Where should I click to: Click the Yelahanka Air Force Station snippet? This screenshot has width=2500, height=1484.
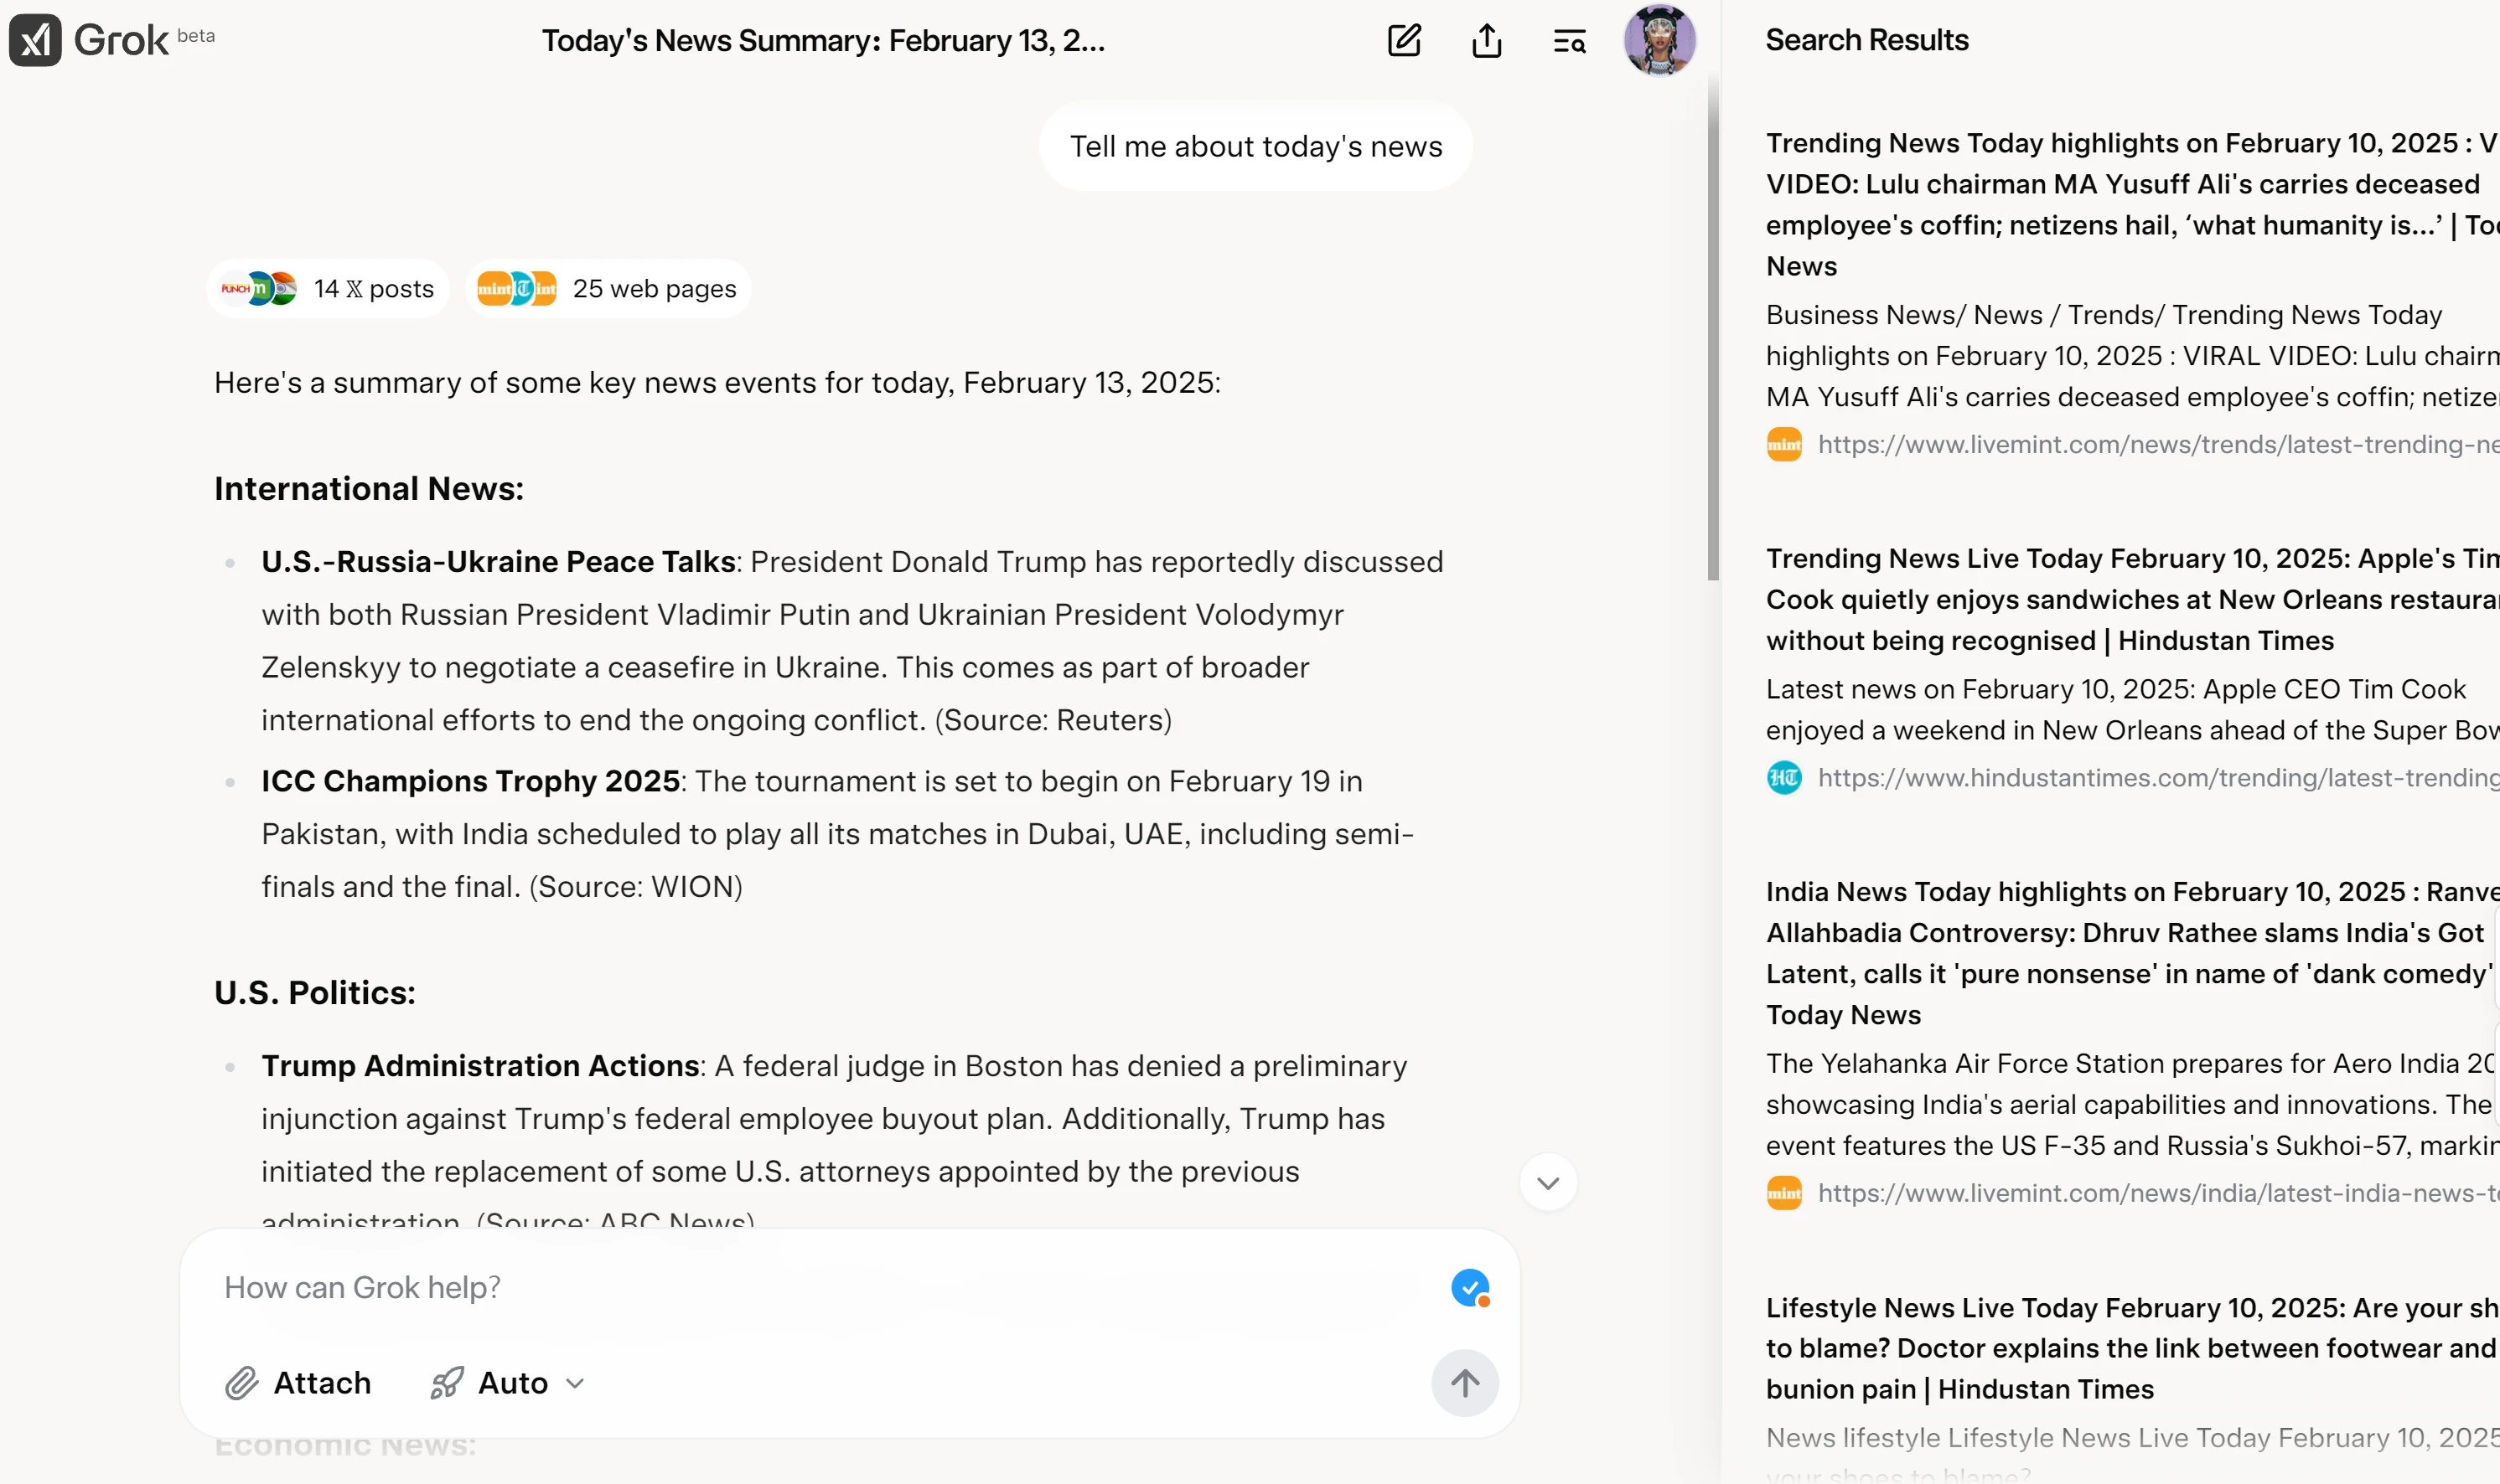(2133, 1105)
